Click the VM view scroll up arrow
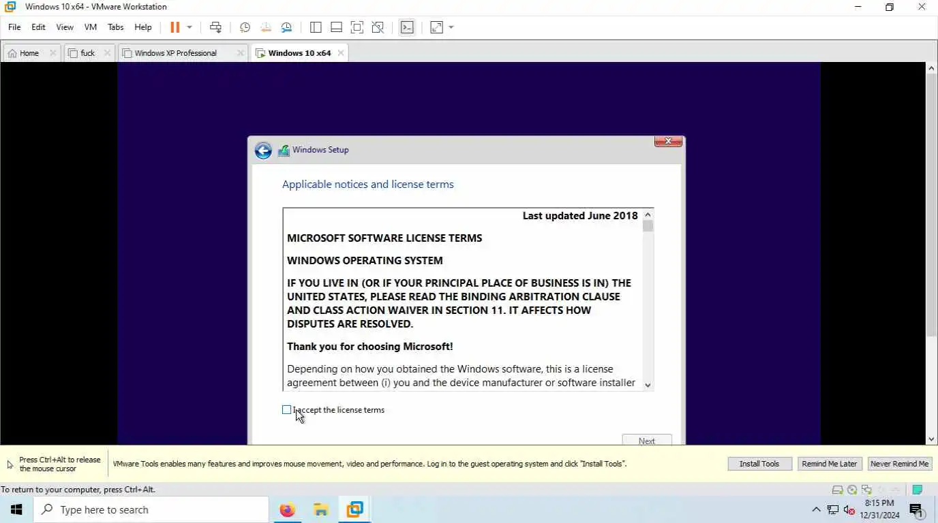 pyautogui.click(x=932, y=68)
